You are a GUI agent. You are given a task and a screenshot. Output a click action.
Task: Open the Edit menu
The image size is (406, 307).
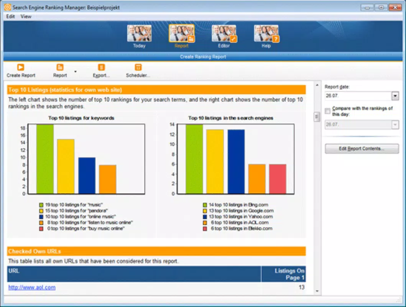pyautogui.click(x=10, y=17)
